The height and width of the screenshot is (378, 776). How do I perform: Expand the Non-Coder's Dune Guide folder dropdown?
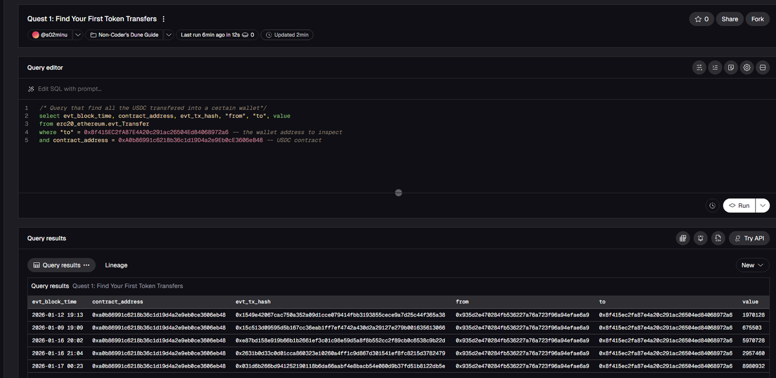168,34
